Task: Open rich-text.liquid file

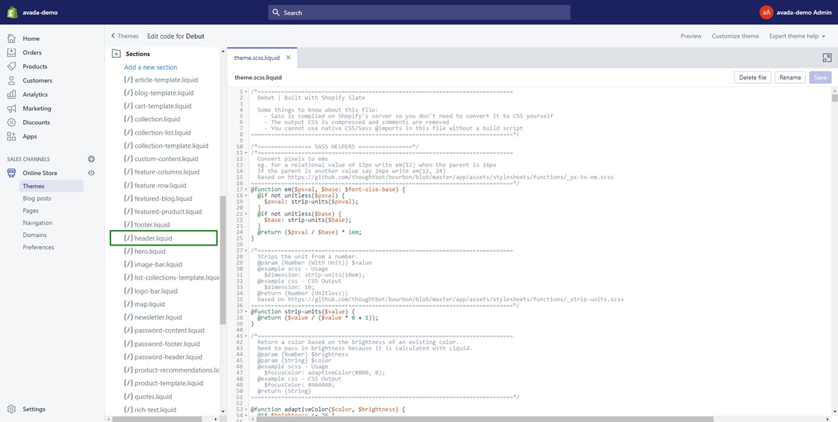Action: click(150, 410)
